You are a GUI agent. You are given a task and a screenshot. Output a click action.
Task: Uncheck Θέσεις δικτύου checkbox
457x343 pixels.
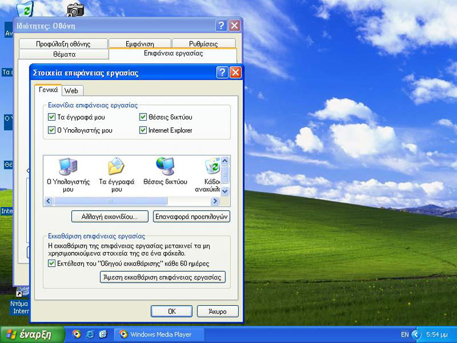point(143,117)
